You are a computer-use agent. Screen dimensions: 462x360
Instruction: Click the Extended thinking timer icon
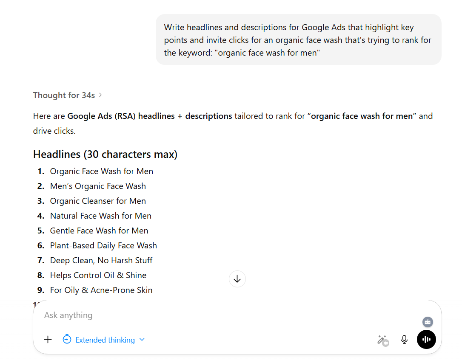coord(67,340)
